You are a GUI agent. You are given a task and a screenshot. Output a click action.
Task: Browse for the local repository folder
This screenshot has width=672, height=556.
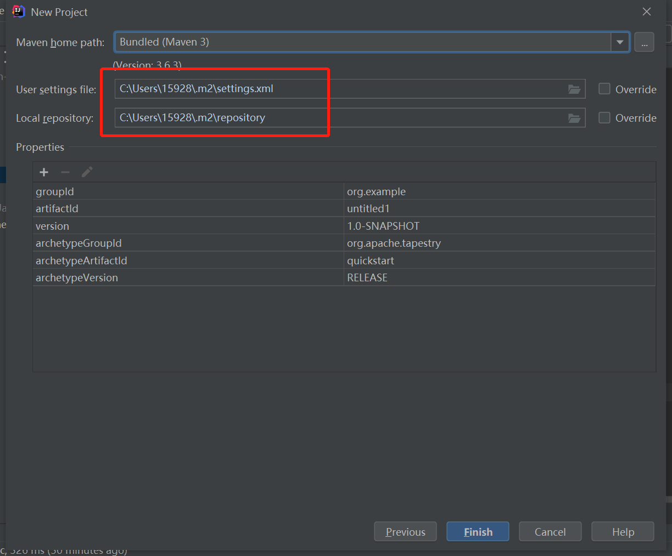[574, 118]
